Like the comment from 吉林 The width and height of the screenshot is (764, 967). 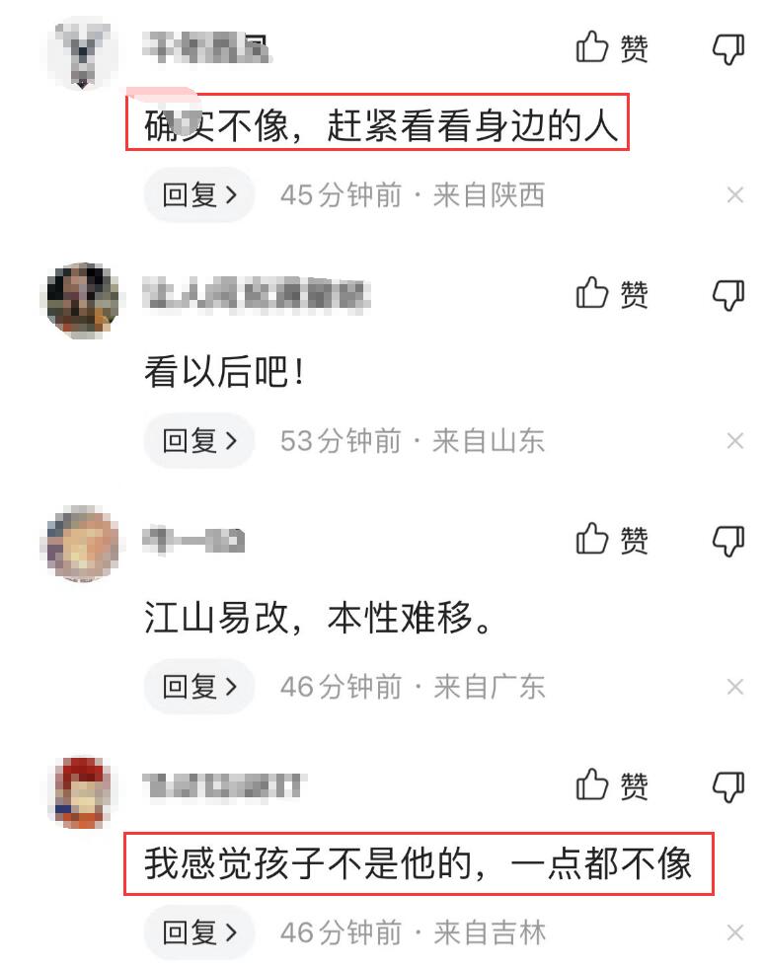(x=612, y=785)
